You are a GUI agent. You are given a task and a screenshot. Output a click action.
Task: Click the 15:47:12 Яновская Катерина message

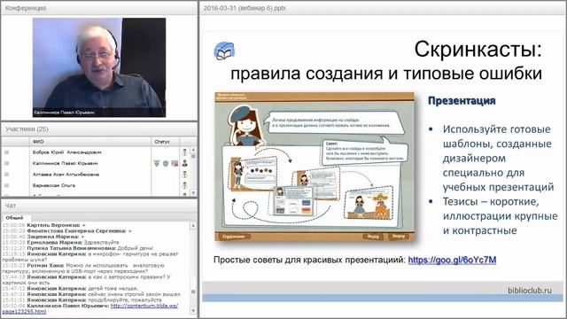(x=70, y=289)
